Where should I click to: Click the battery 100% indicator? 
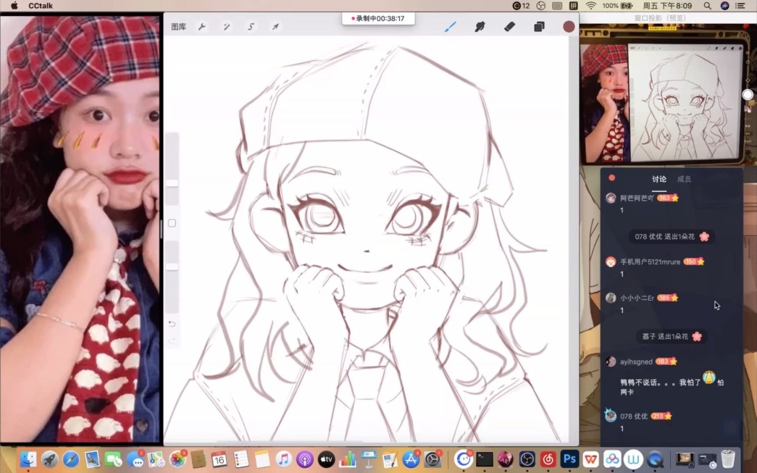[618, 6]
